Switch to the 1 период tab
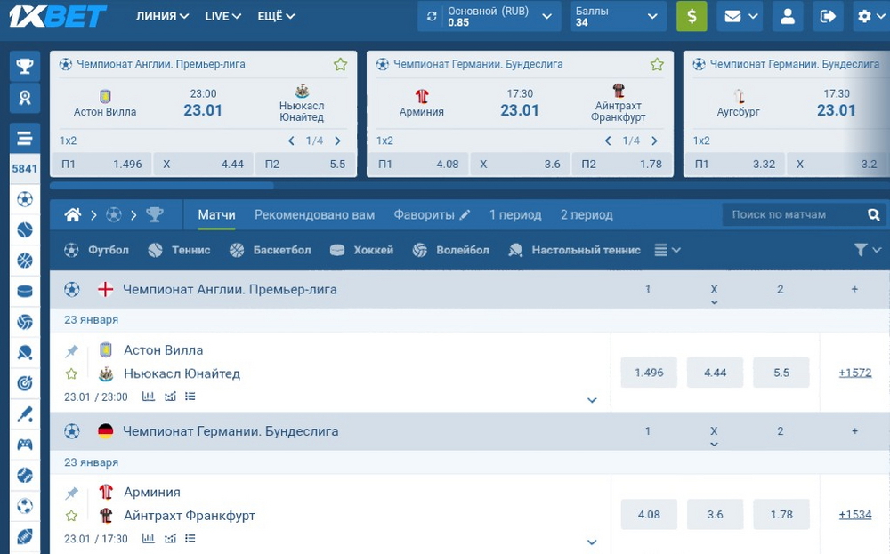 (x=514, y=214)
